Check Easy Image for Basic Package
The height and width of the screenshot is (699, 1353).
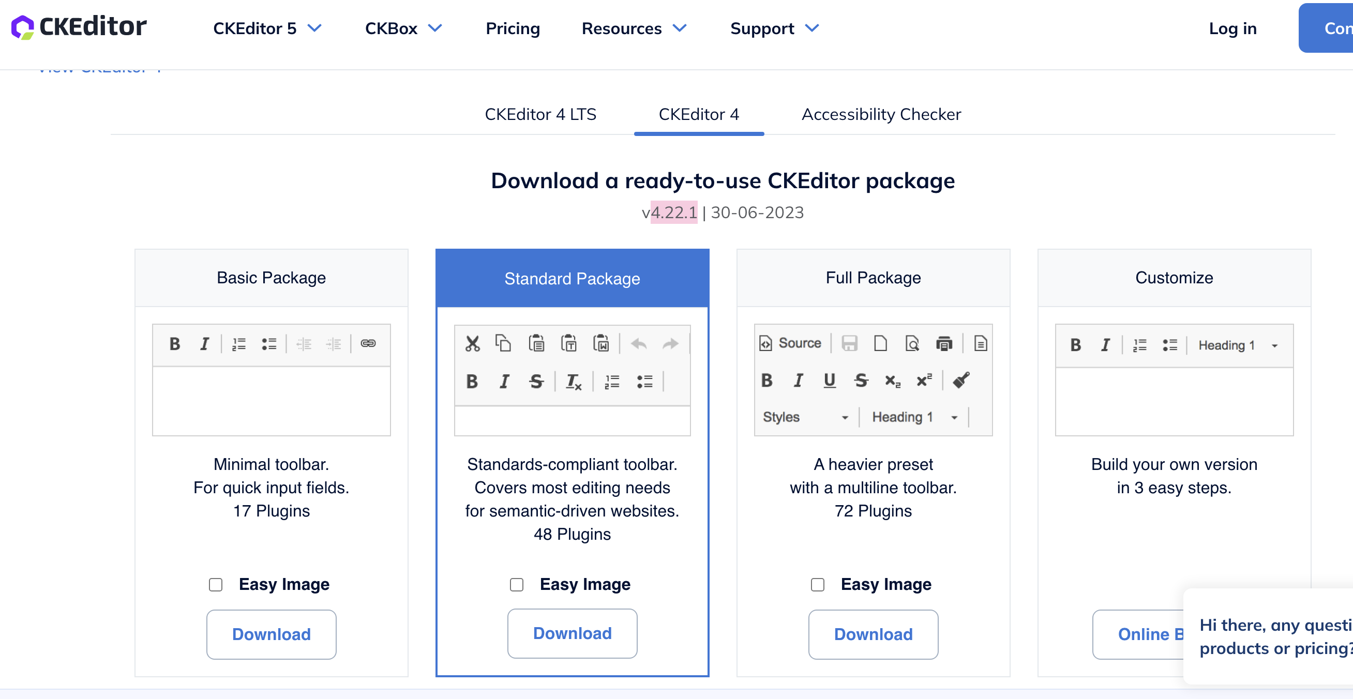[215, 585]
